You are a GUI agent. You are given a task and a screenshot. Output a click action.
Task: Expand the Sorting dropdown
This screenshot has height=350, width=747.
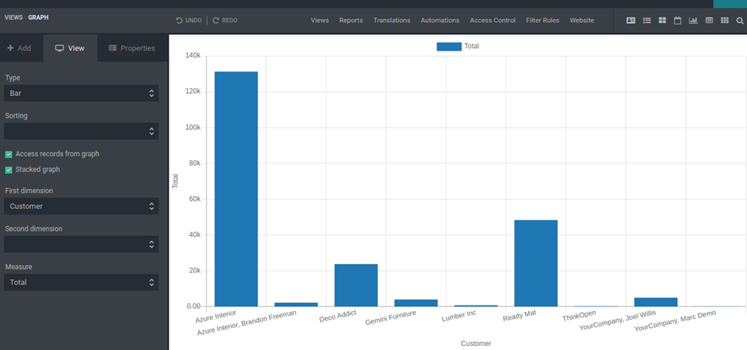click(81, 131)
